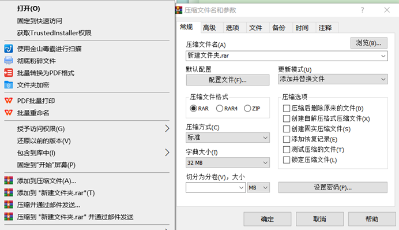Click WinRAR icon beside 添加到压缩文件(A)
The width and height of the screenshot is (399, 230).
tap(9, 180)
